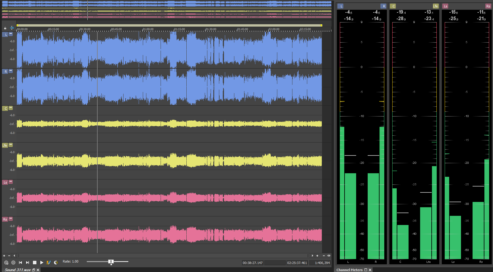493x272 pixels.
Task: Undock the Channel Meters panel with its square icon
Action: (366, 270)
